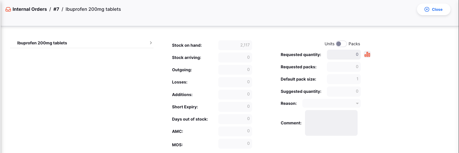The image size is (459, 153).
Task: Click the Requested quantity input field
Action: (x=344, y=55)
